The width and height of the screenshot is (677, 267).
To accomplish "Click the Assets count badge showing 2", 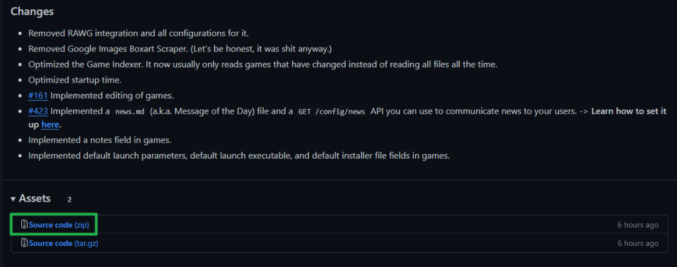I will [69, 199].
